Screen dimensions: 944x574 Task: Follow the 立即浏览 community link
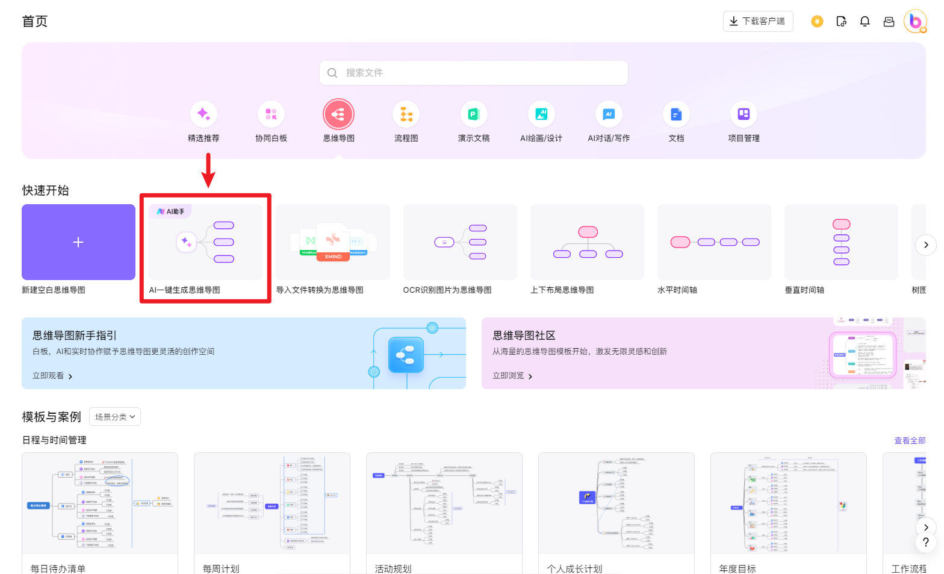pyautogui.click(x=512, y=376)
